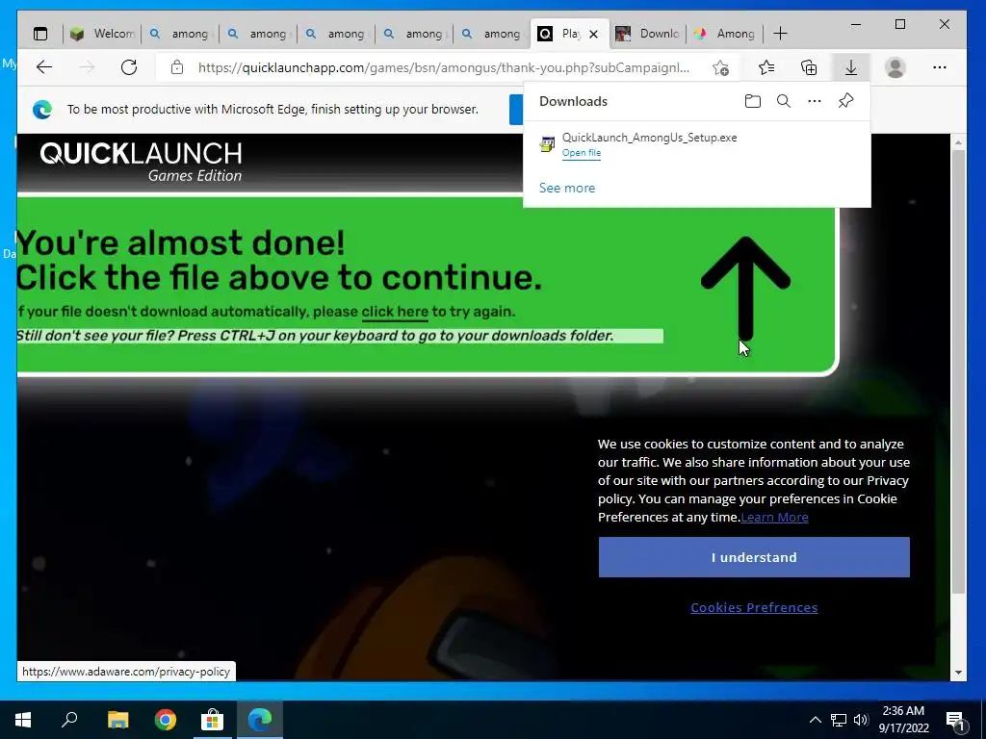Click the 'click here' retry link

[395, 312]
